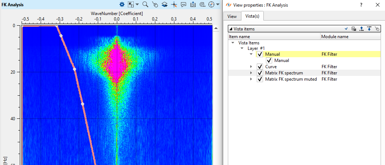
Task: Disable Matrix FK spectrum muted checkbox
Action: [260, 79]
